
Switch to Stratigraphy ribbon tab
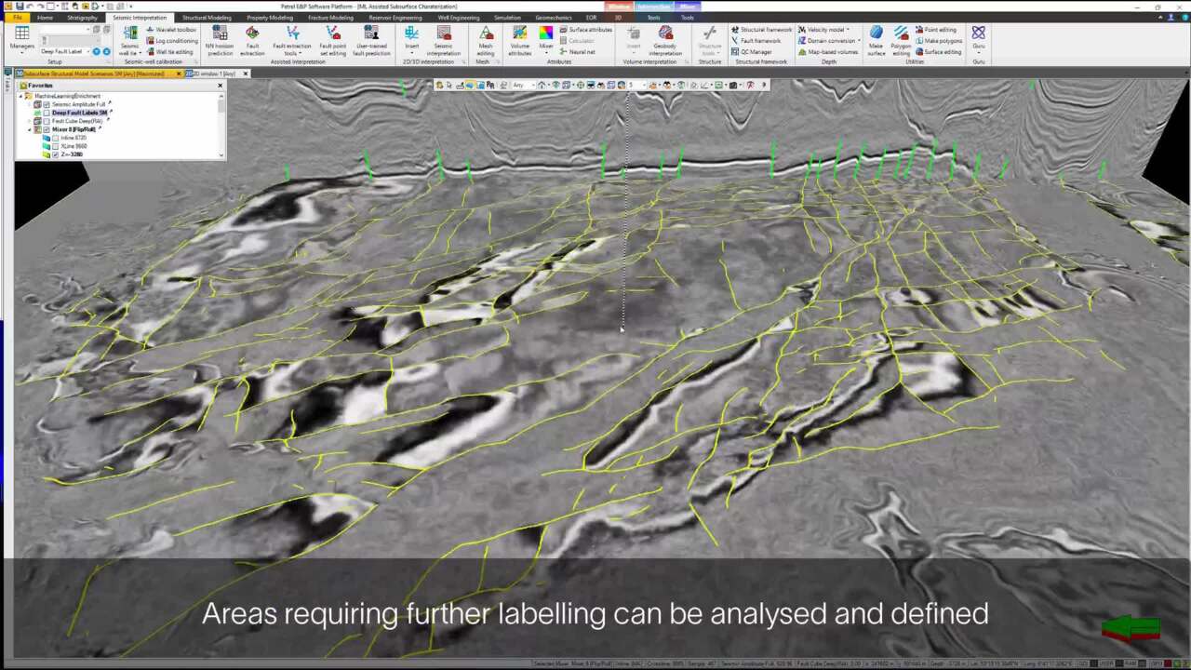[x=83, y=18]
